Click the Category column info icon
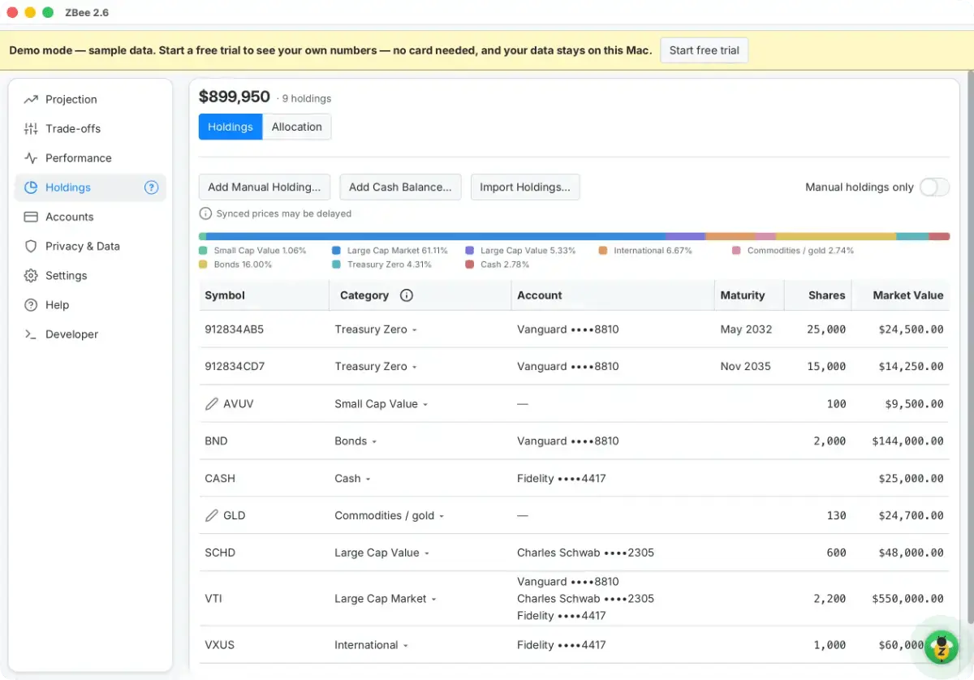Image resolution: width=974 pixels, height=680 pixels. 407,295
